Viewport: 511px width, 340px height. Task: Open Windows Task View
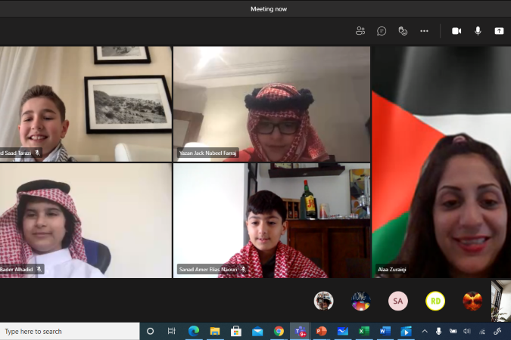point(172,331)
